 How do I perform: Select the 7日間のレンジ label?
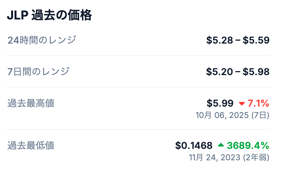point(38,71)
